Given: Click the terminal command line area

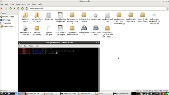Looking at the screenshot, I should (58, 70).
